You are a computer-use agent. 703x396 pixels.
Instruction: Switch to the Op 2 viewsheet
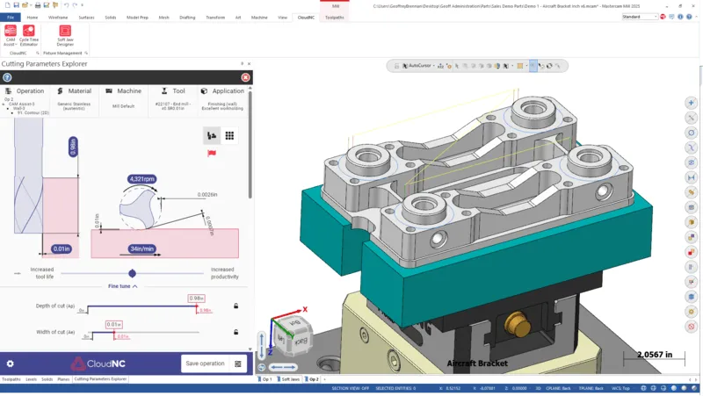click(312, 379)
